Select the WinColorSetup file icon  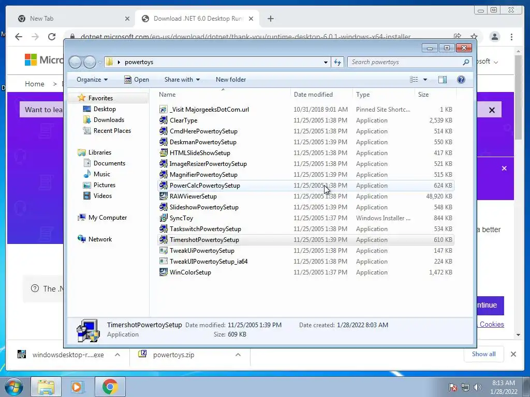point(163,272)
